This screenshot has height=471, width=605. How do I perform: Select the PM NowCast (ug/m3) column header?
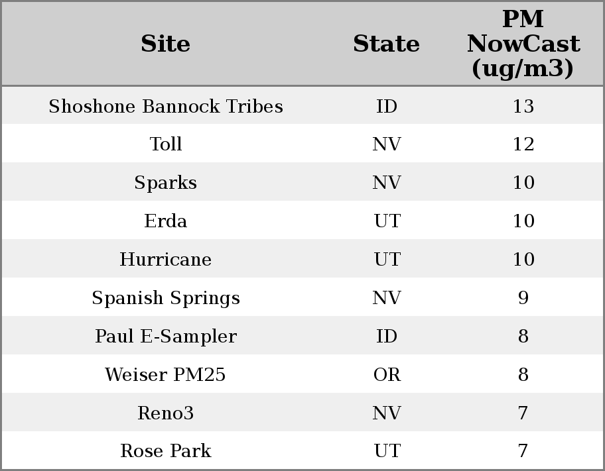pyautogui.click(x=523, y=44)
